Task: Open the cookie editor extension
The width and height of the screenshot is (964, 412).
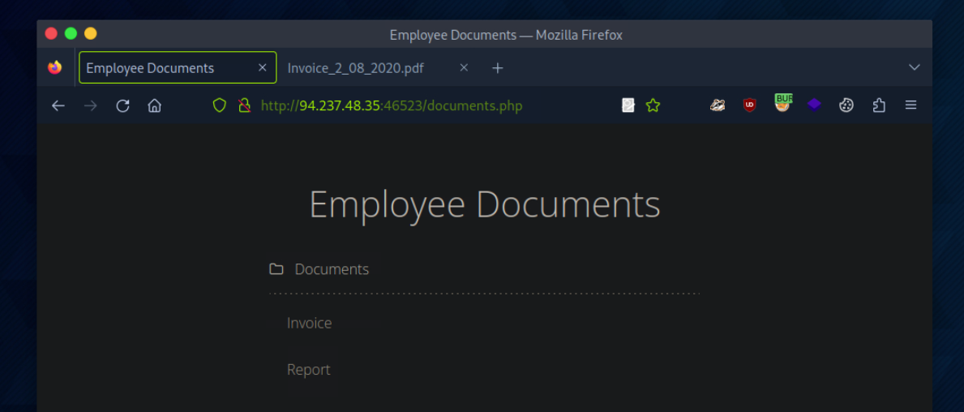Action: pyautogui.click(x=846, y=105)
